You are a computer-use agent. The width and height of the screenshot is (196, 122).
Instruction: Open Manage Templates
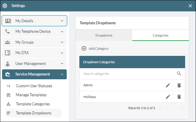click(31, 95)
